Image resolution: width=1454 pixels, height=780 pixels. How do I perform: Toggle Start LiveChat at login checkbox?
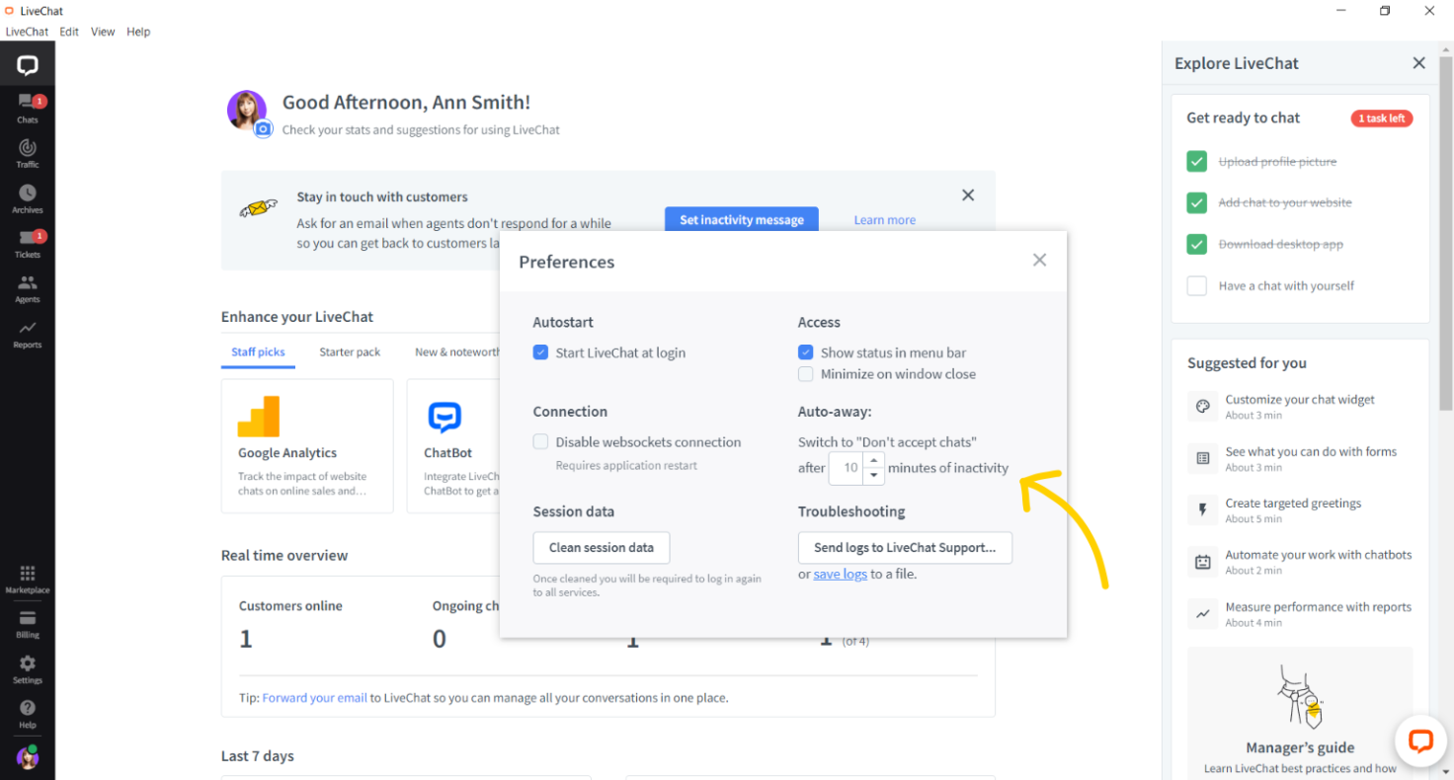(x=540, y=352)
